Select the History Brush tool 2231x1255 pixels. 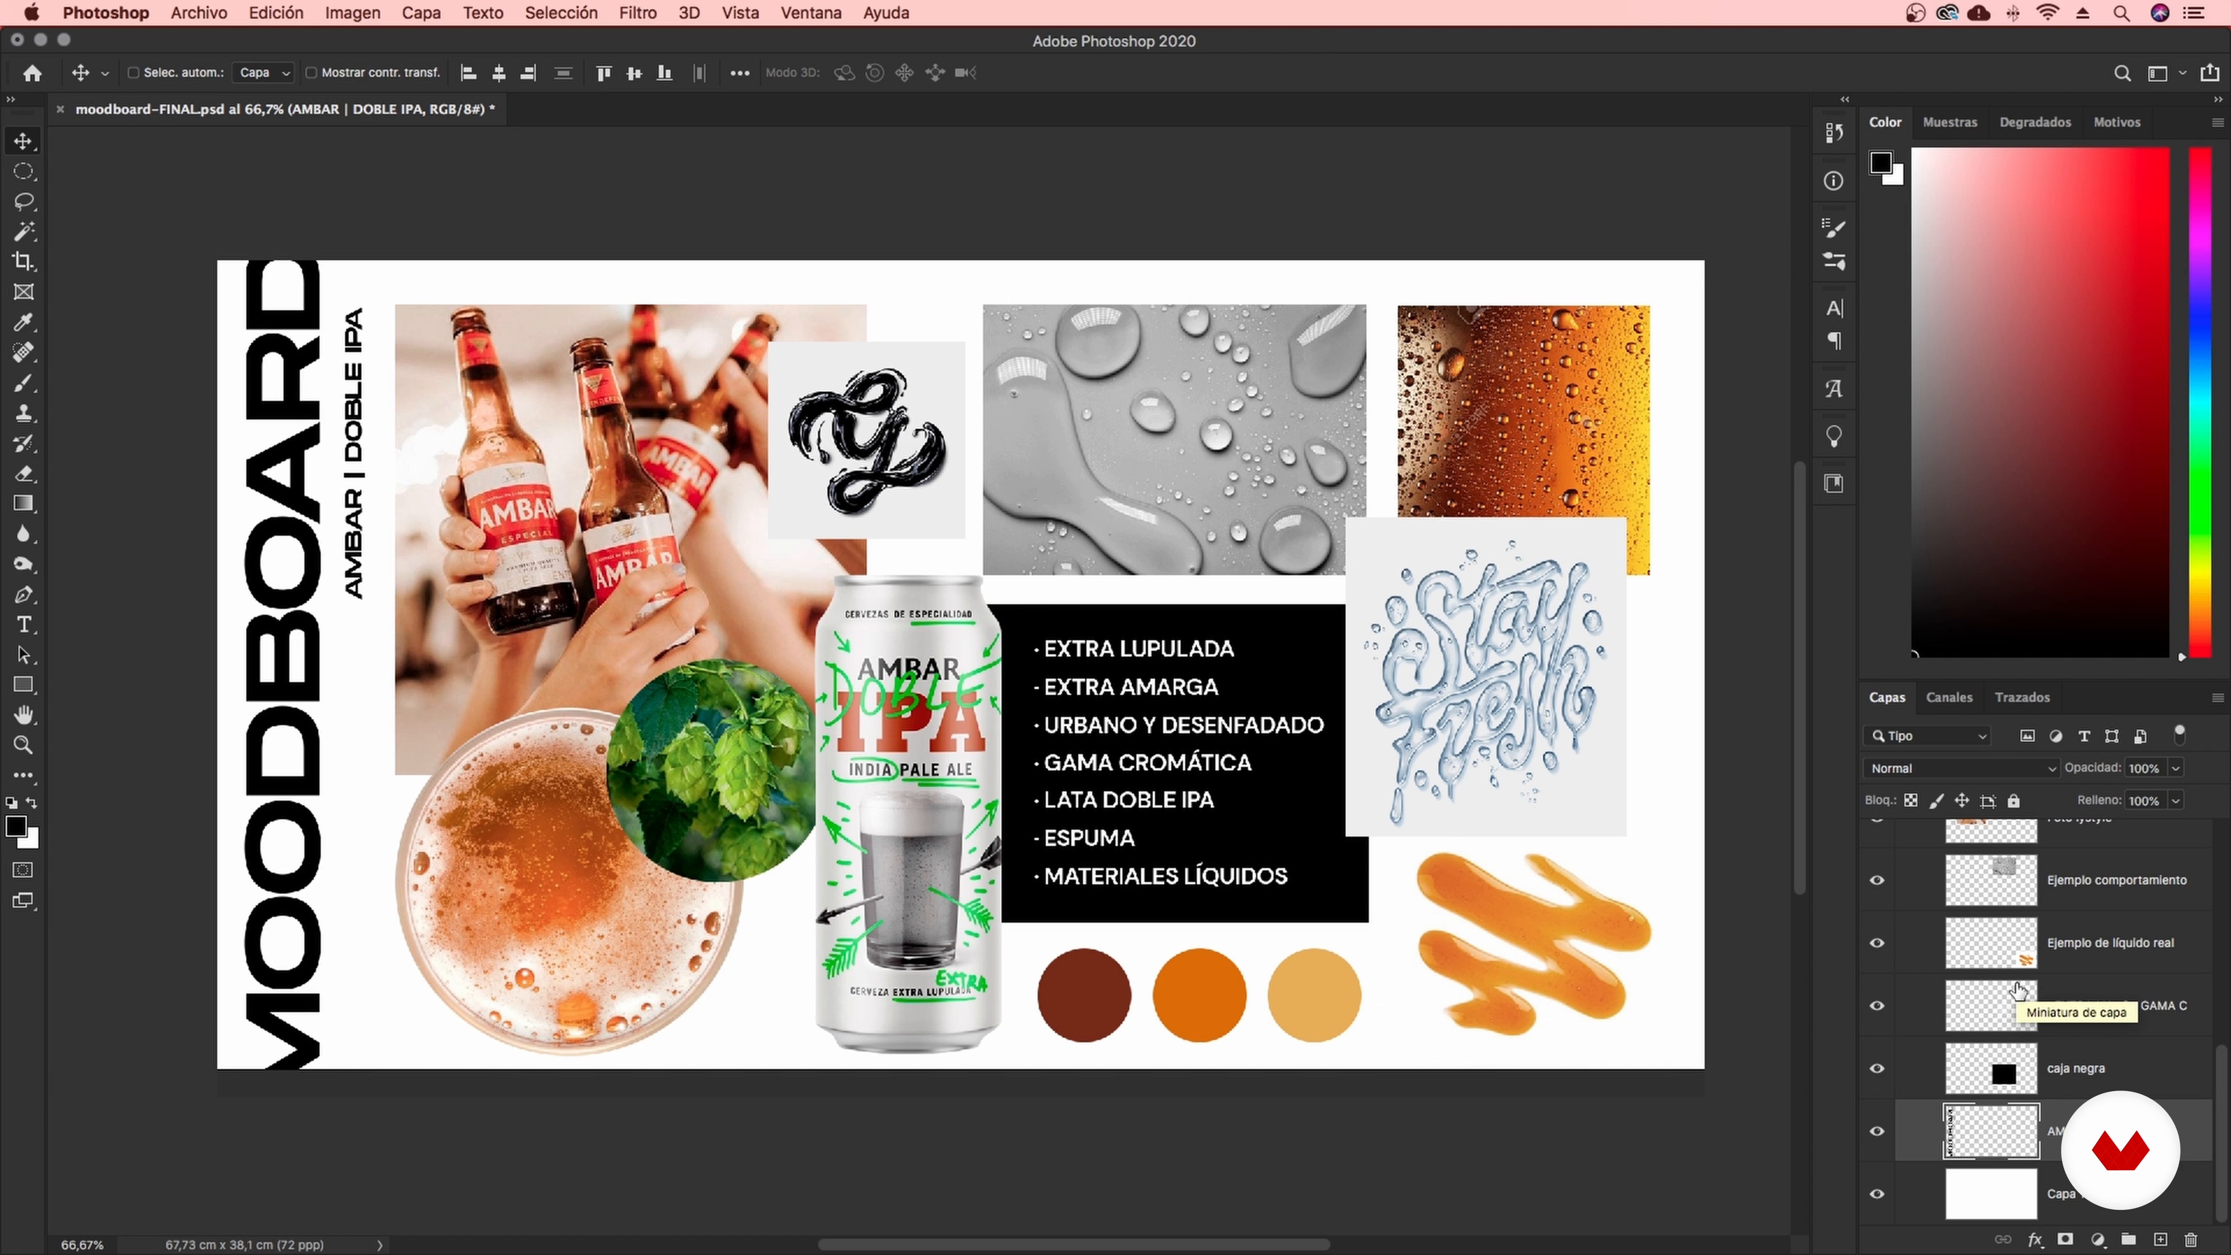tap(23, 443)
